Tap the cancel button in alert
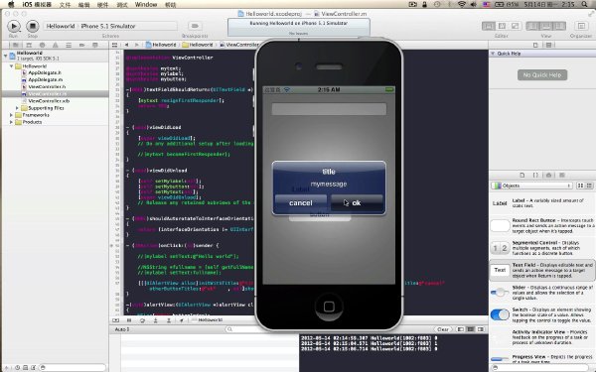This screenshot has height=372, width=596. 301,202
